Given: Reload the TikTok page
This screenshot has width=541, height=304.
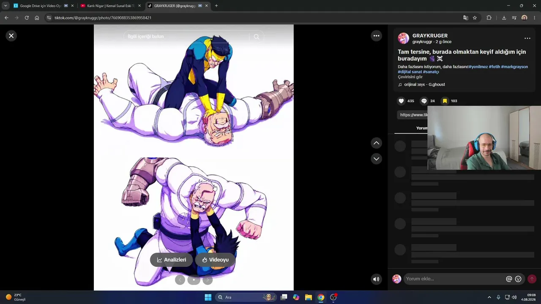Looking at the screenshot, I should click(x=27, y=18).
